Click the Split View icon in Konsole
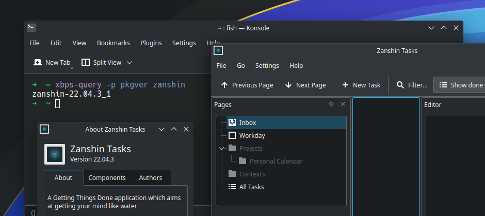485x216 pixels. (x=85, y=63)
